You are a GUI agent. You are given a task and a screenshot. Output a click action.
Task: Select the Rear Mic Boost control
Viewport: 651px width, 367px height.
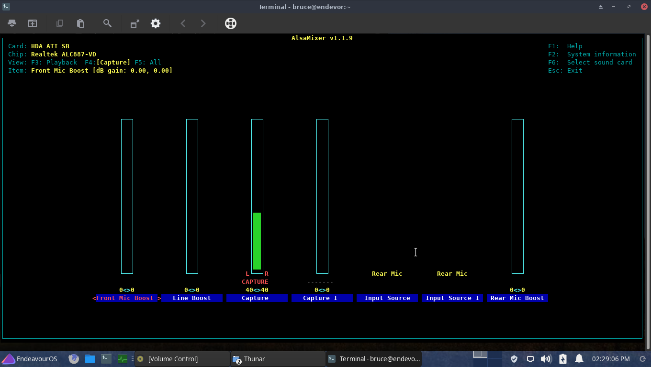517,298
